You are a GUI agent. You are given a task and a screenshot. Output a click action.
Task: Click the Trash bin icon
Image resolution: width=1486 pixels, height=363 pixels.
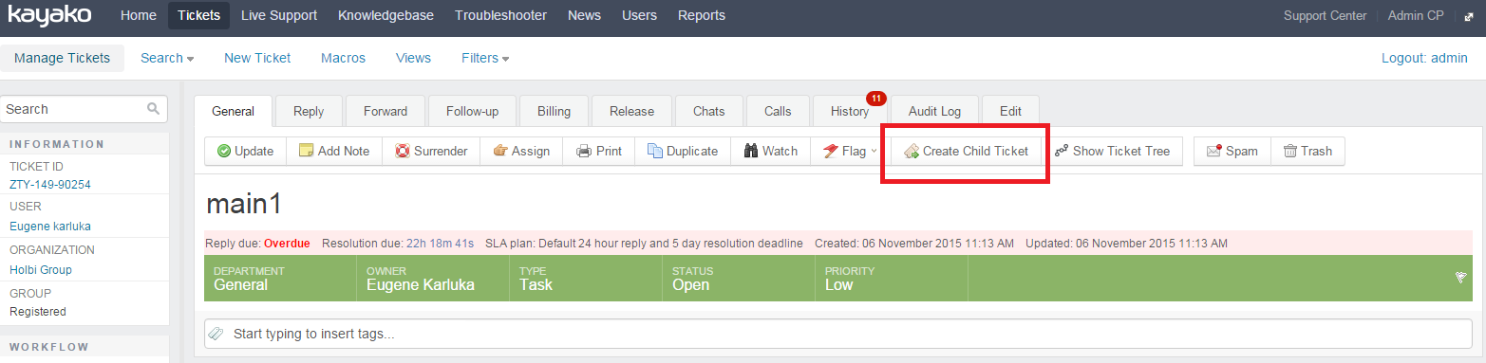1290,151
